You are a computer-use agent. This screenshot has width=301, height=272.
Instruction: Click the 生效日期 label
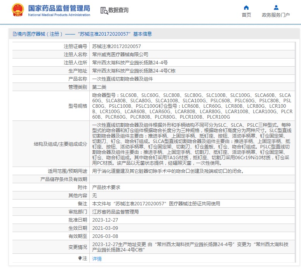pos(78,228)
